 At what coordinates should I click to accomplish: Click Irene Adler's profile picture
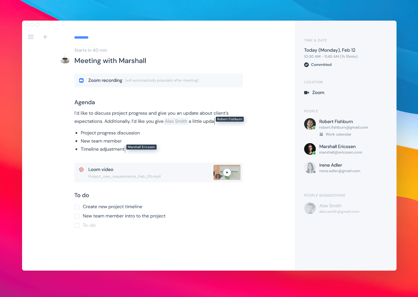[310, 168]
